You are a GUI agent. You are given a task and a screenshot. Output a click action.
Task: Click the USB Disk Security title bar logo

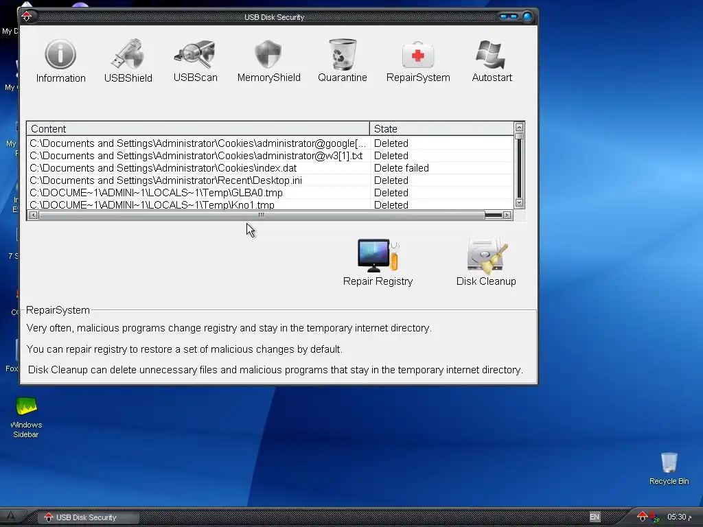[27, 16]
